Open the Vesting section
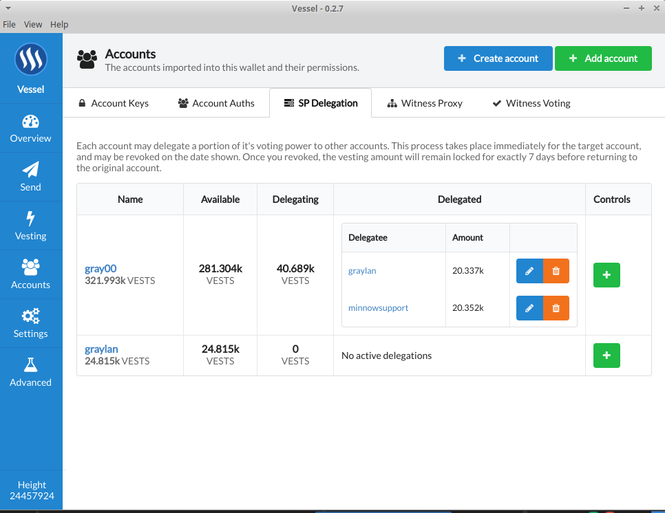Screen dimensions: 665x513 coord(30,226)
